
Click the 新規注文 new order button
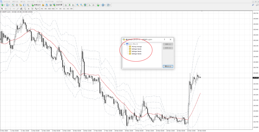tap(36, 5)
